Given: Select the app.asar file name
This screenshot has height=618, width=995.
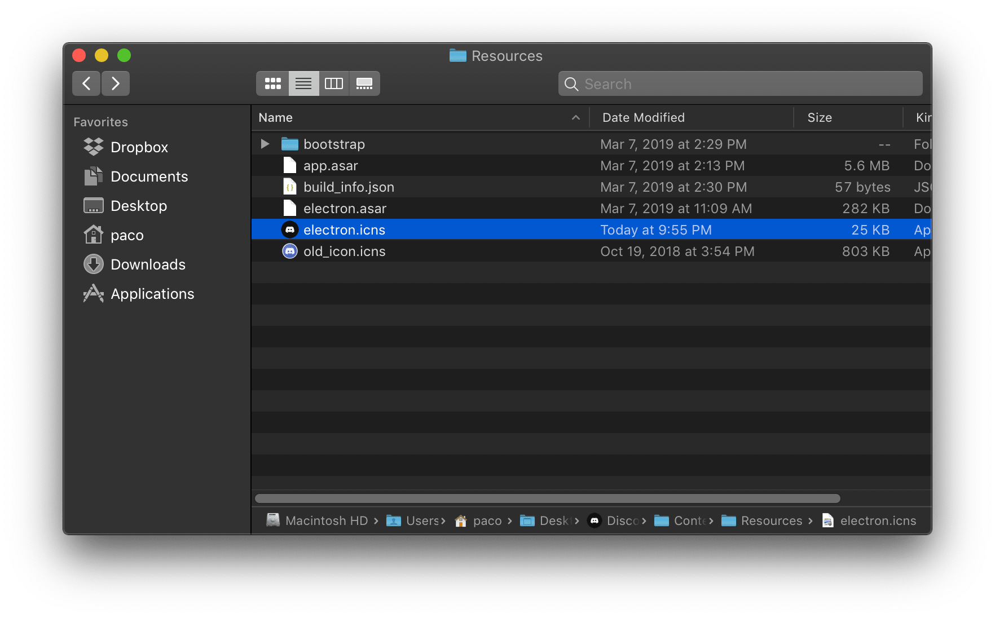Looking at the screenshot, I should click(331, 165).
